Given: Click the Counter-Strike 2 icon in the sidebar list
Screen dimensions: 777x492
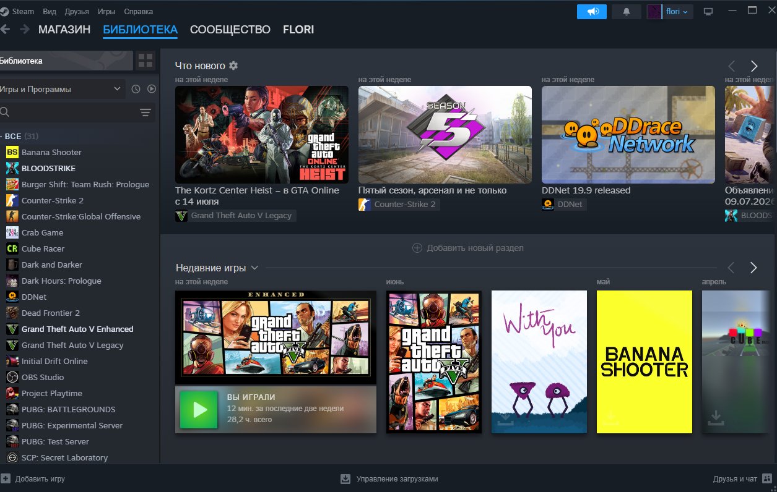Looking at the screenshot, I should 12,200.
